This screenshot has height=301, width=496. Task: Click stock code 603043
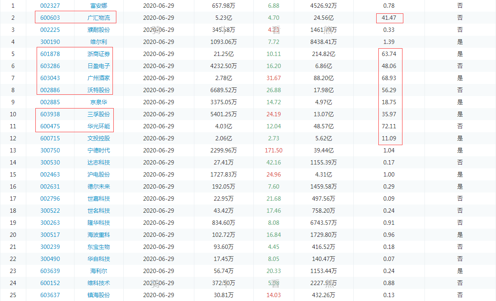click(50, 78)
